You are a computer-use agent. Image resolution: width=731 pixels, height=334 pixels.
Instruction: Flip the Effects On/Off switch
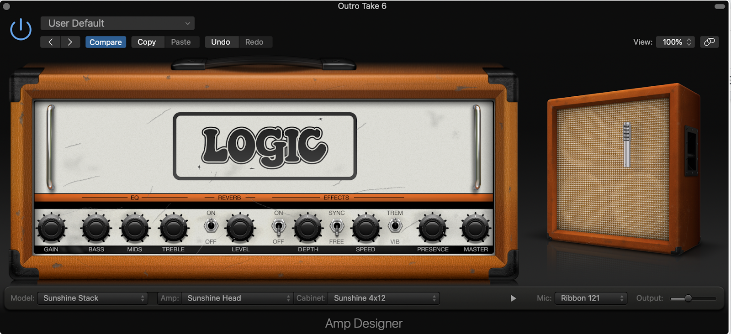click(278, 226)
